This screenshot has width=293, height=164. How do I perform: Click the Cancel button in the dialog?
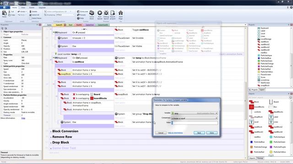(x=161, y=133)
